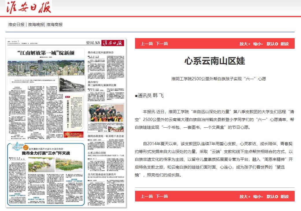
Task: Select the bottom 默认O option
Action: (272, 197)
